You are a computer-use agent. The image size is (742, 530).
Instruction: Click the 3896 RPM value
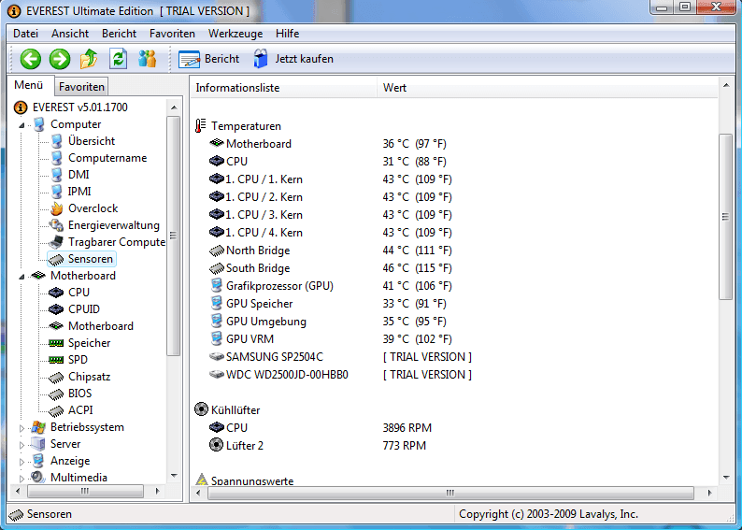click(407, 428)
